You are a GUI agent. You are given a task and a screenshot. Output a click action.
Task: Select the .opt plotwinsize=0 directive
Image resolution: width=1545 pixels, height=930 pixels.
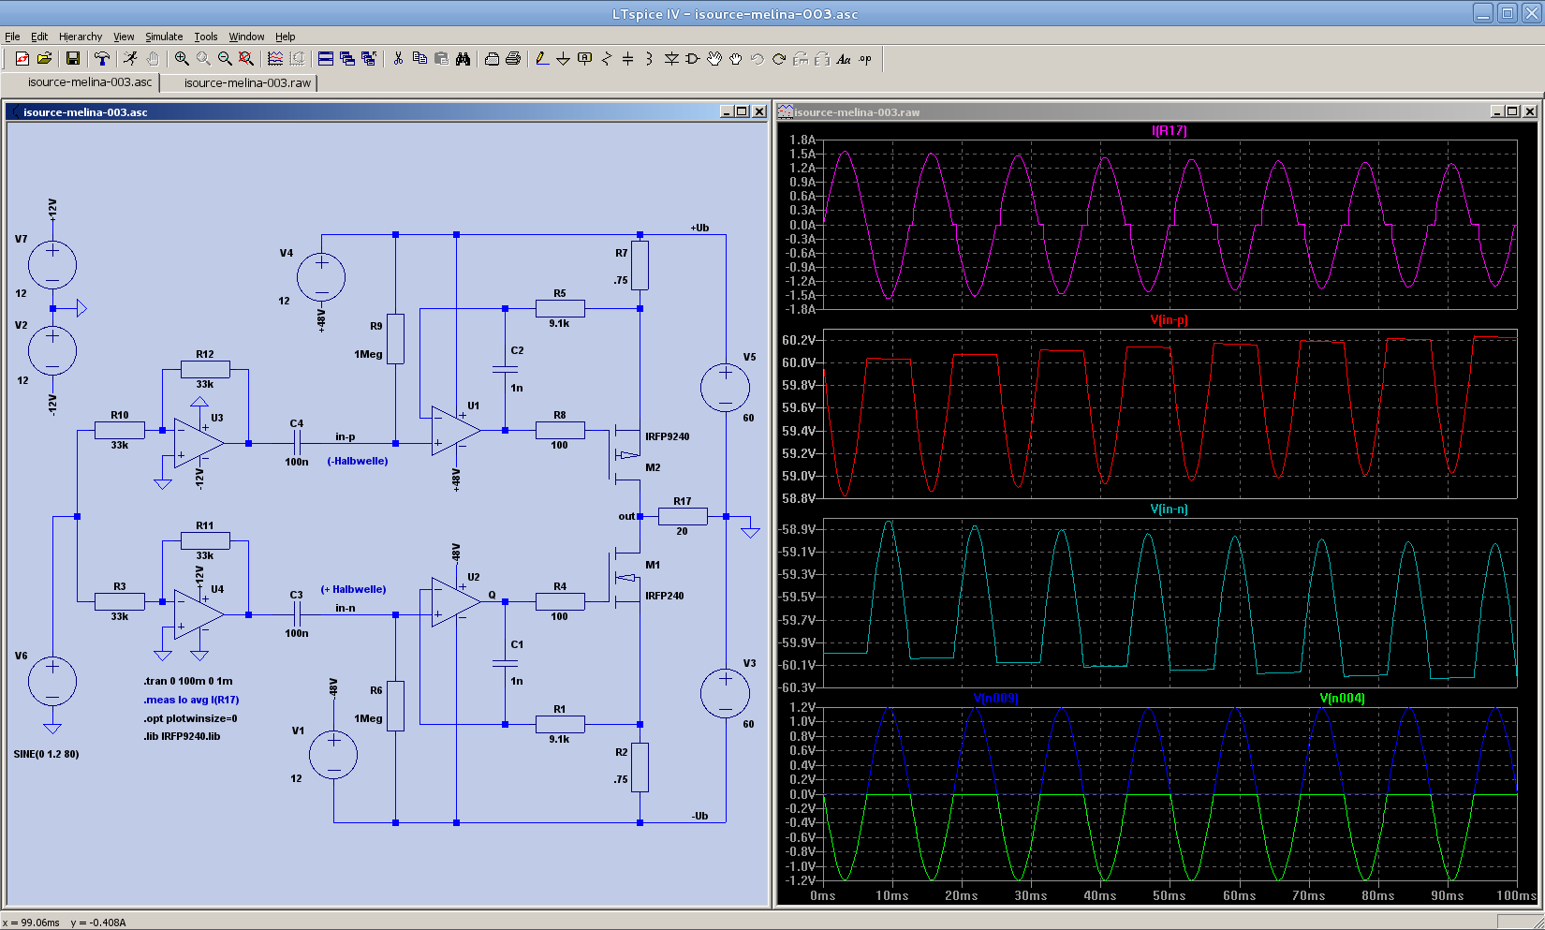(190, 718)
